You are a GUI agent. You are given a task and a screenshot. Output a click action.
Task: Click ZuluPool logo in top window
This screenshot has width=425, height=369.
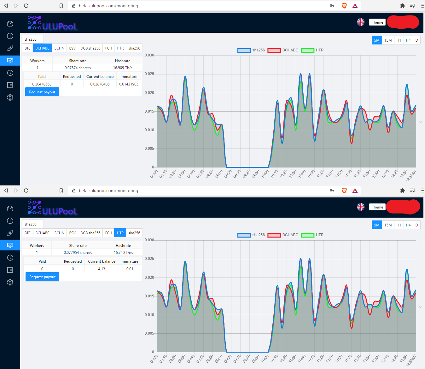pyautogui.click(x=52, y=23)
